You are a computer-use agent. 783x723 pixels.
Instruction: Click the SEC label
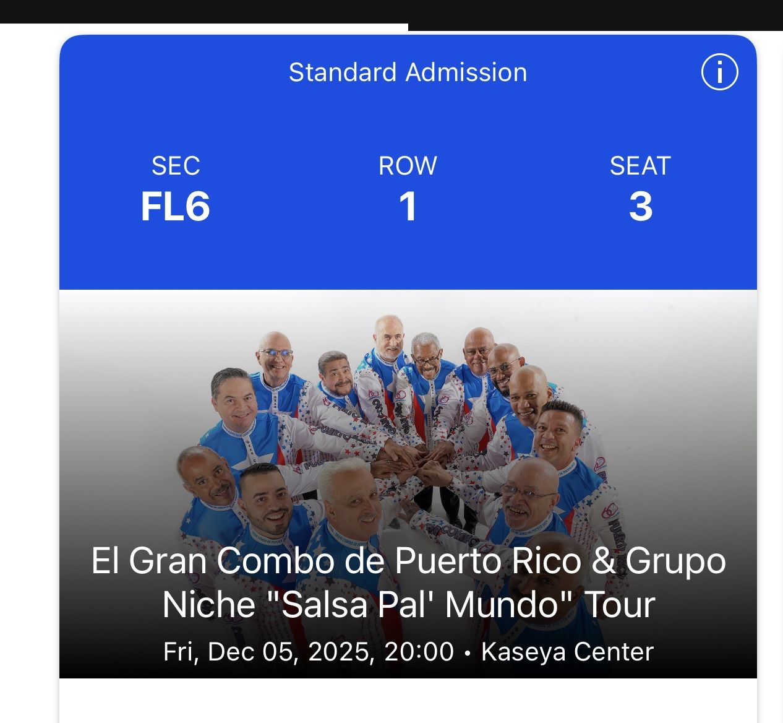(x=176, y=166)
